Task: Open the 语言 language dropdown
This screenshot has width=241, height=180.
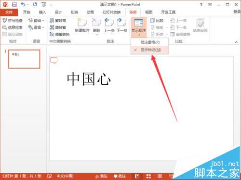Action: coord(36,27)
